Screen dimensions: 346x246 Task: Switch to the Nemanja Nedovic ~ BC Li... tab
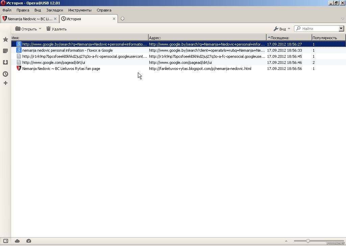click(30, 19)
